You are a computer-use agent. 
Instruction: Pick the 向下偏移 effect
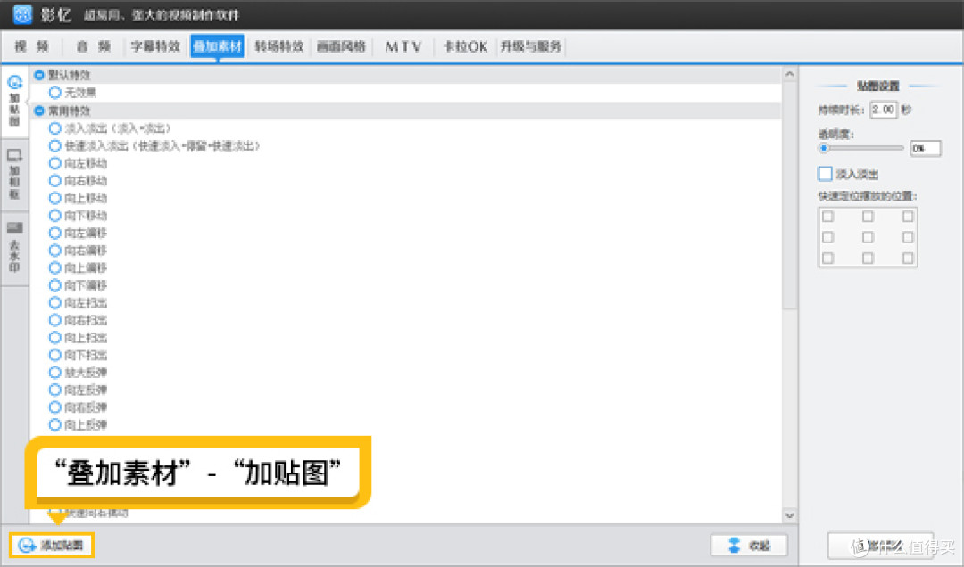pos(54,285)
